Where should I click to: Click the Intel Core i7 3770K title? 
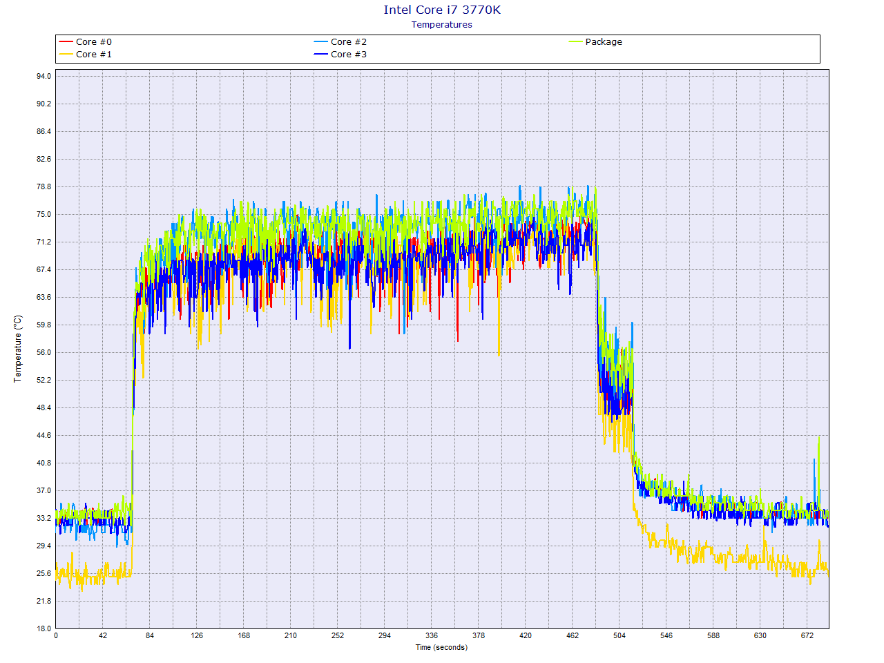[x=442, y=10]
